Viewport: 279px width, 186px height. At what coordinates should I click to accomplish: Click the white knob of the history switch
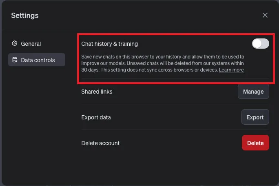point(257,44)
